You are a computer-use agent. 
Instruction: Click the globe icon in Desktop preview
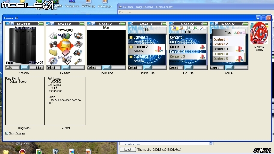[x=67, y=36]
